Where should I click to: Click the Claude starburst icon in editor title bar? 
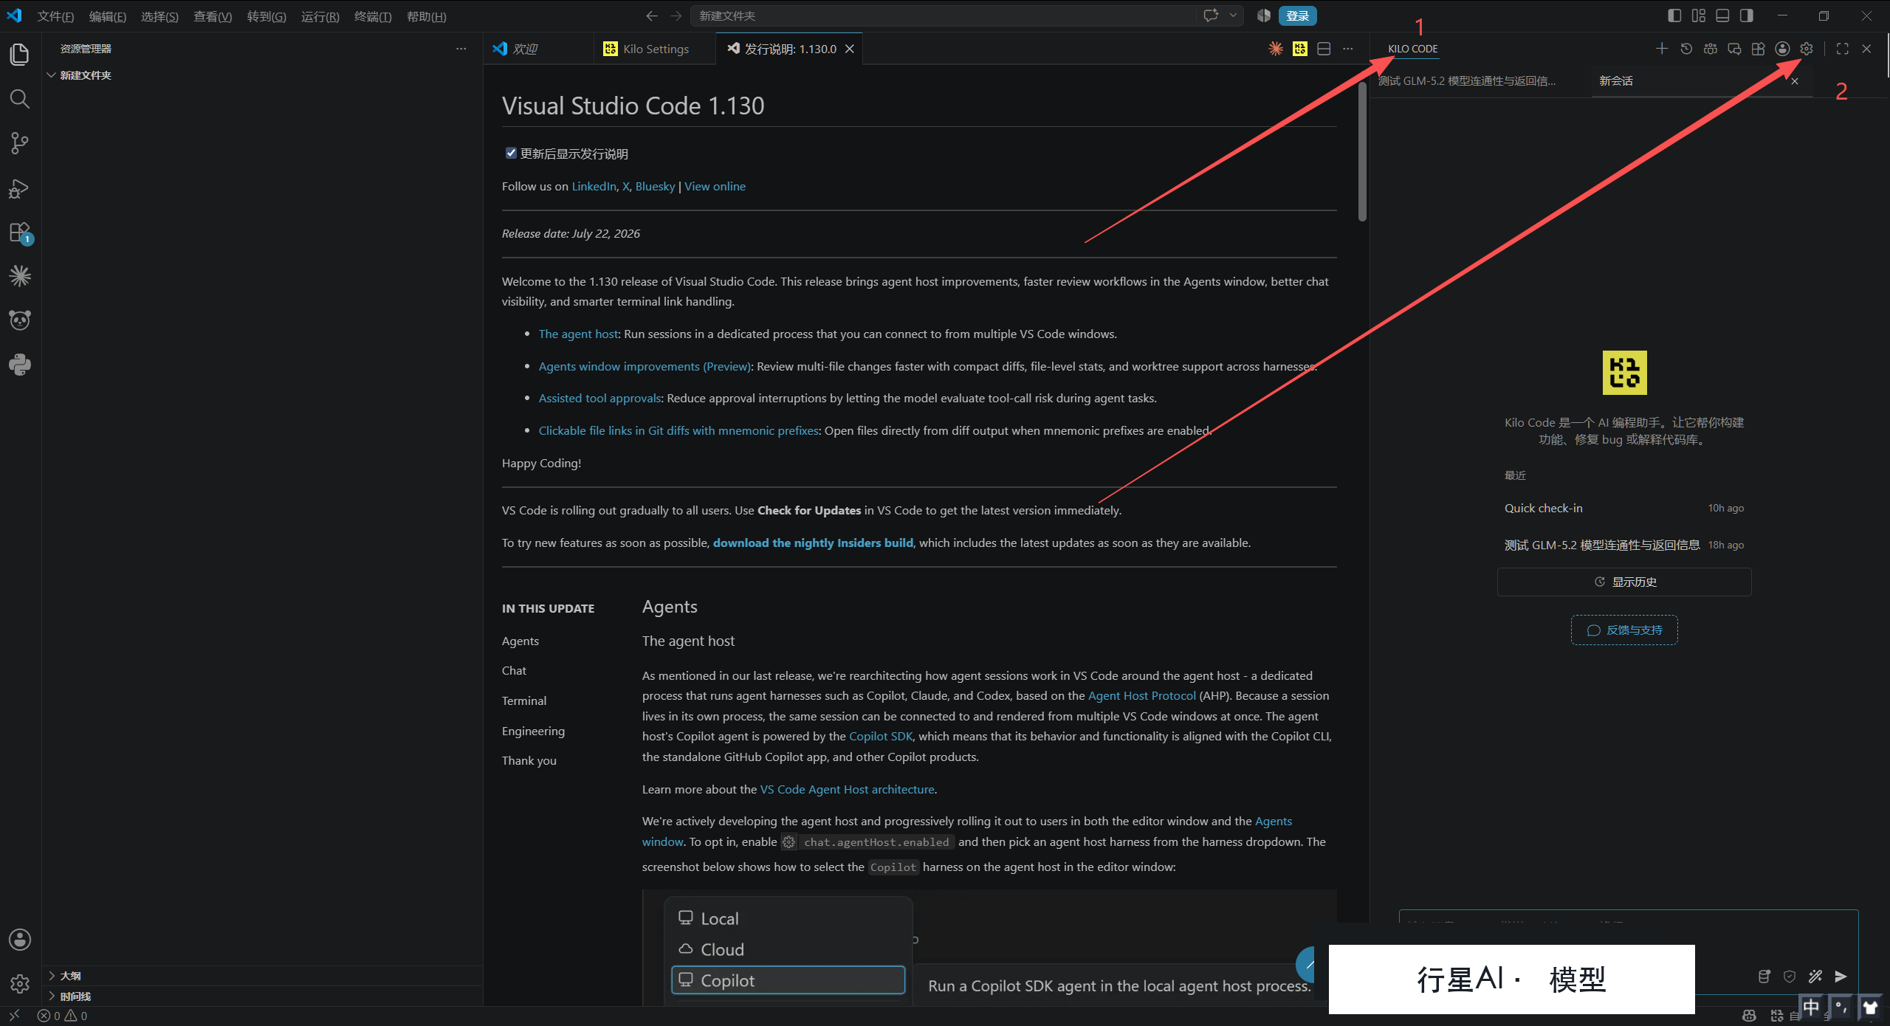[1276, 49]
